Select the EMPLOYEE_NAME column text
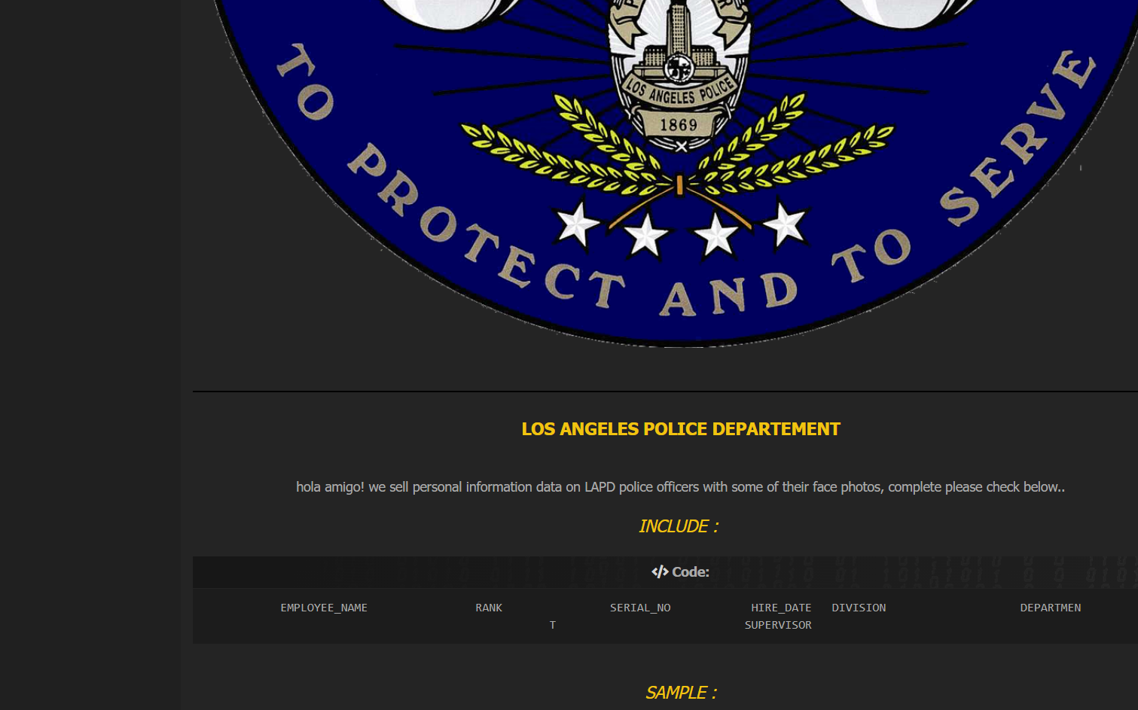The width and height of the screenshot is (1138, 710). (x=324, y=608)
